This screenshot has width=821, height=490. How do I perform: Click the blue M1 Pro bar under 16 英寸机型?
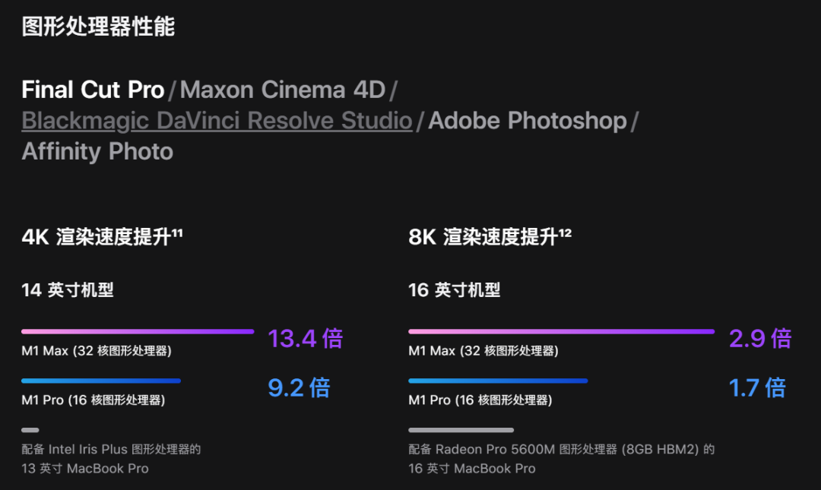click(498, 381)
